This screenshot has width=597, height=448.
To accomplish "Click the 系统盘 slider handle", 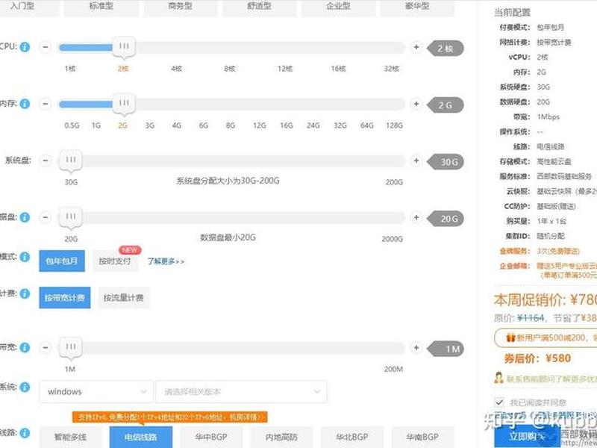I will [71, 161].
